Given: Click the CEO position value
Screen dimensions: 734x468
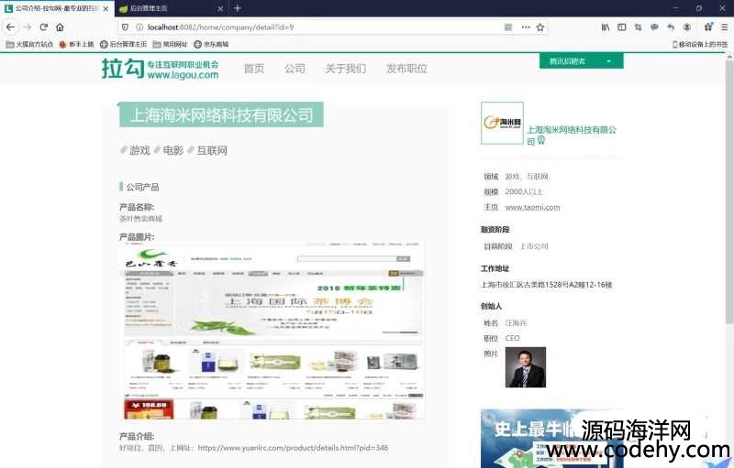Looking at the screenshot, I should coord(512,338).
